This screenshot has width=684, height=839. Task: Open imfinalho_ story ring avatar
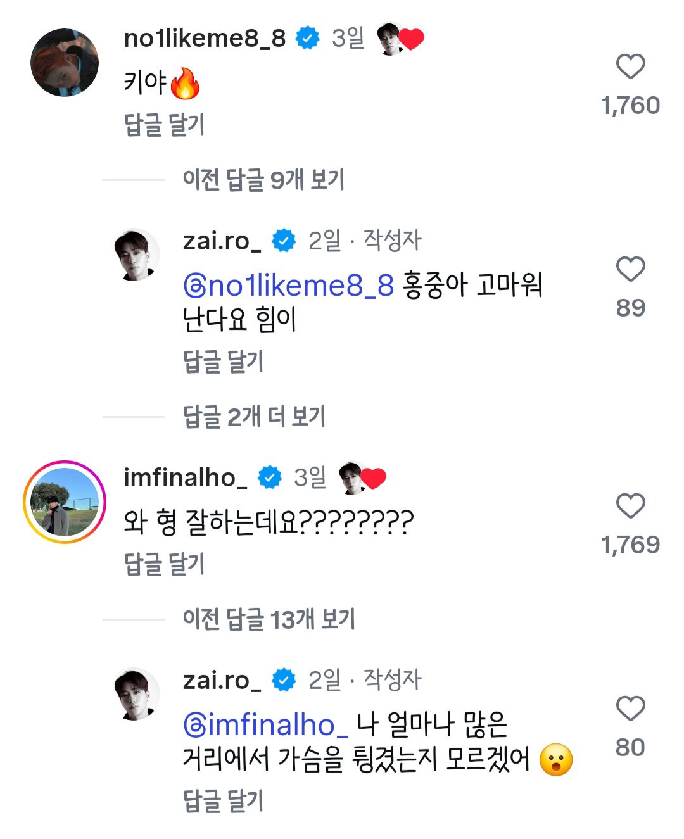pos(65,502)
